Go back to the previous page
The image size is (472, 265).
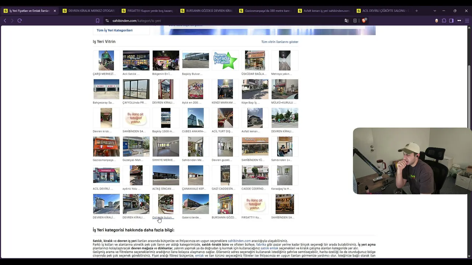click(5, 21)
